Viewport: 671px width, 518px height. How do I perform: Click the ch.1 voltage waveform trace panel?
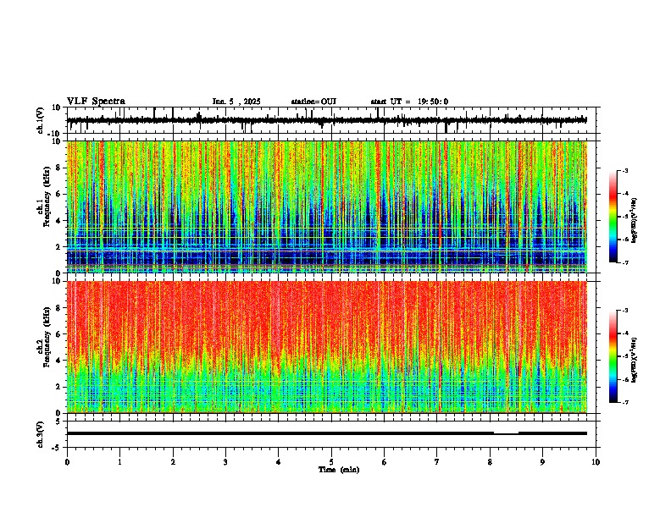333,120
